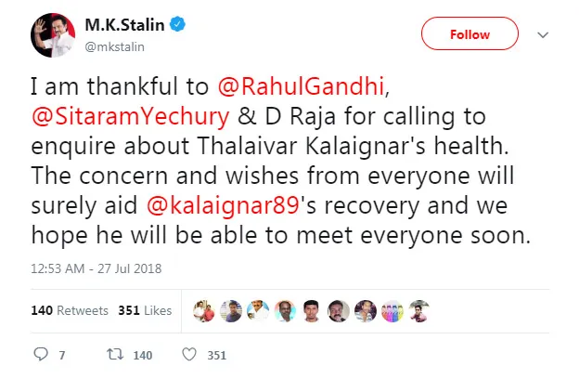View the list of 140 Retweets
The image size is (579, 379).
(70, 310)
